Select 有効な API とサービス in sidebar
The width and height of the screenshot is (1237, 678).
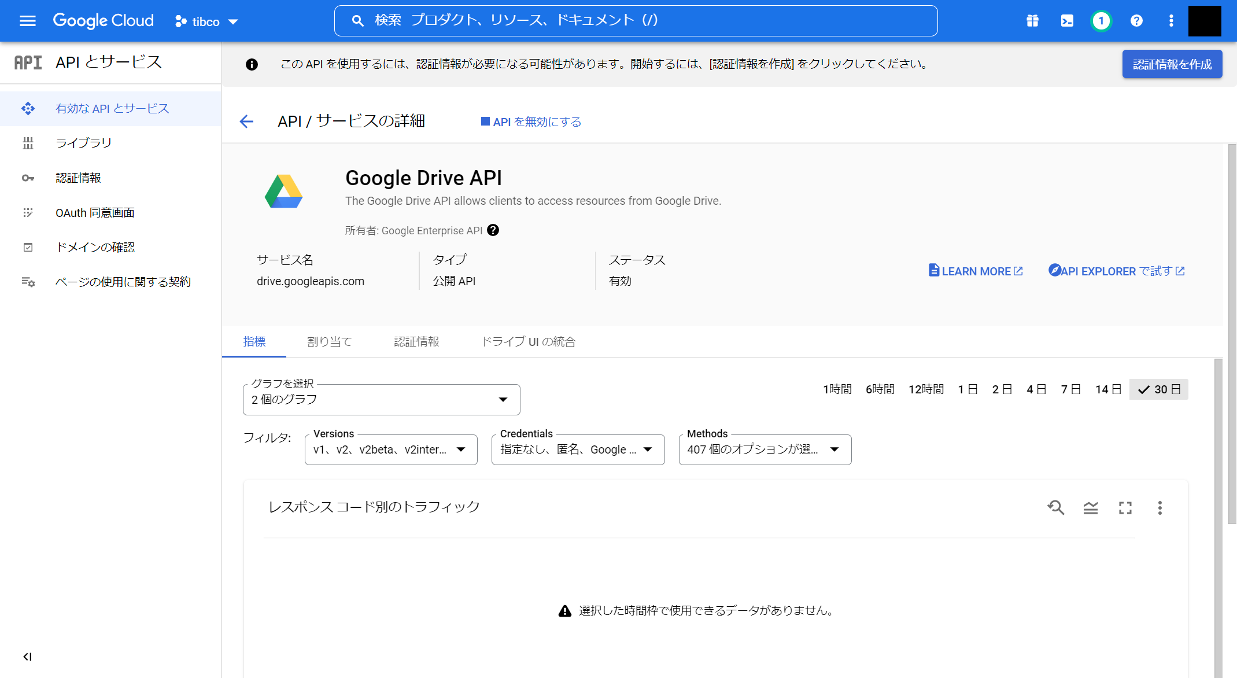(x=110, y=108)
